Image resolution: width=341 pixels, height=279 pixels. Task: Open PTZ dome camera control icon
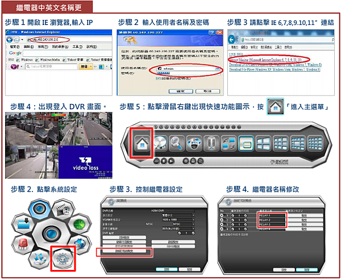pos(194,143)
